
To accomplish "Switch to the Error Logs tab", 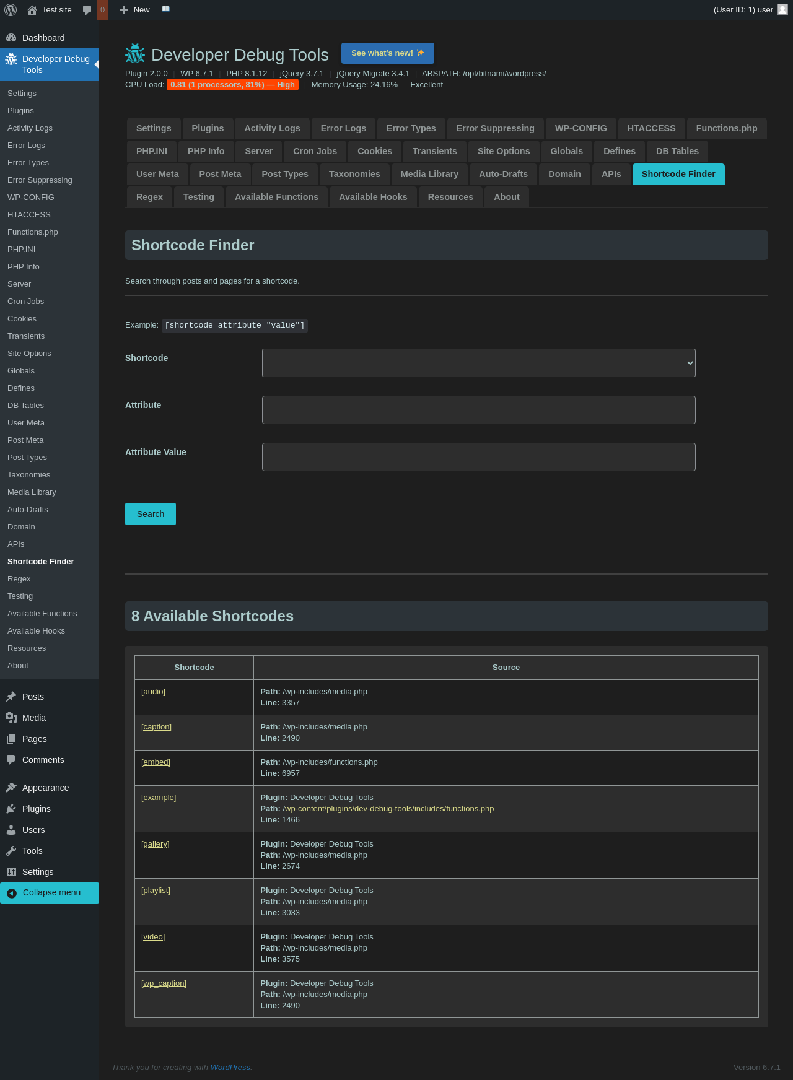I will coord(343,128).
